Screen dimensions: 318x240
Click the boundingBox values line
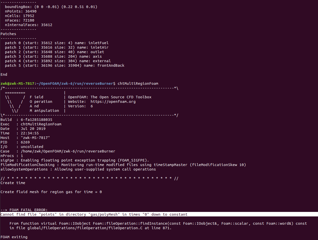51,7
